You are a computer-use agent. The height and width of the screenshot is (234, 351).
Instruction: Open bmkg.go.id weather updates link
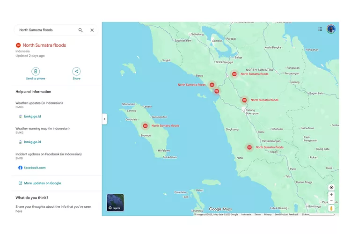(32, 117)
